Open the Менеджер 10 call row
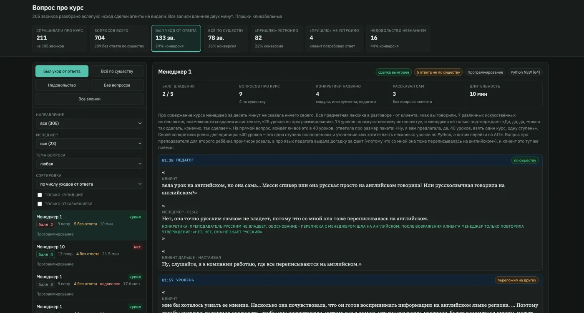 tap(89, 255)
